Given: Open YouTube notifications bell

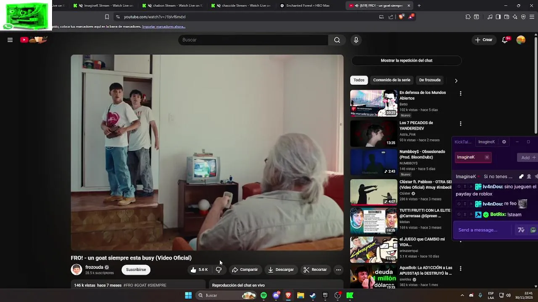Looking at the screenshot, I should point(505,40).
